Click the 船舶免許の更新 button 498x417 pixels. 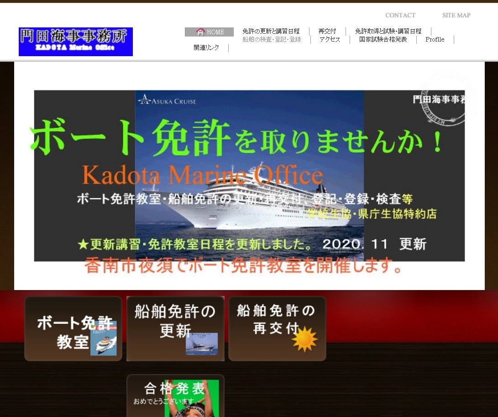click(x=175, y=329)
